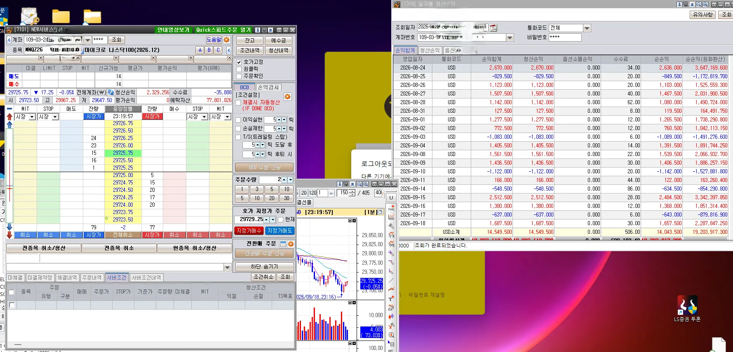Open the LS증권 투혼 desktop shortcut
Image resolution: width=733 pixels, height=352 pixels.
coord(687,309)
